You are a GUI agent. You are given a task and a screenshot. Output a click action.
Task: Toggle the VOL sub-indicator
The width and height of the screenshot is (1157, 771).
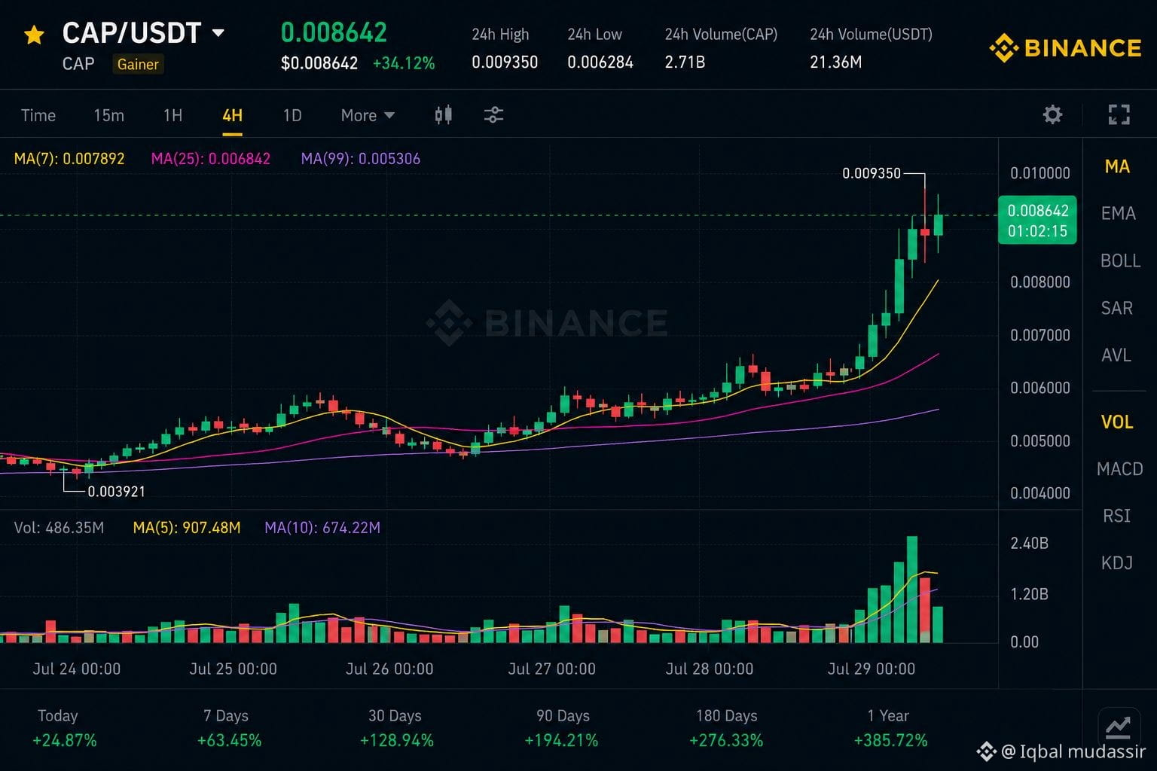click(1117, 422)
